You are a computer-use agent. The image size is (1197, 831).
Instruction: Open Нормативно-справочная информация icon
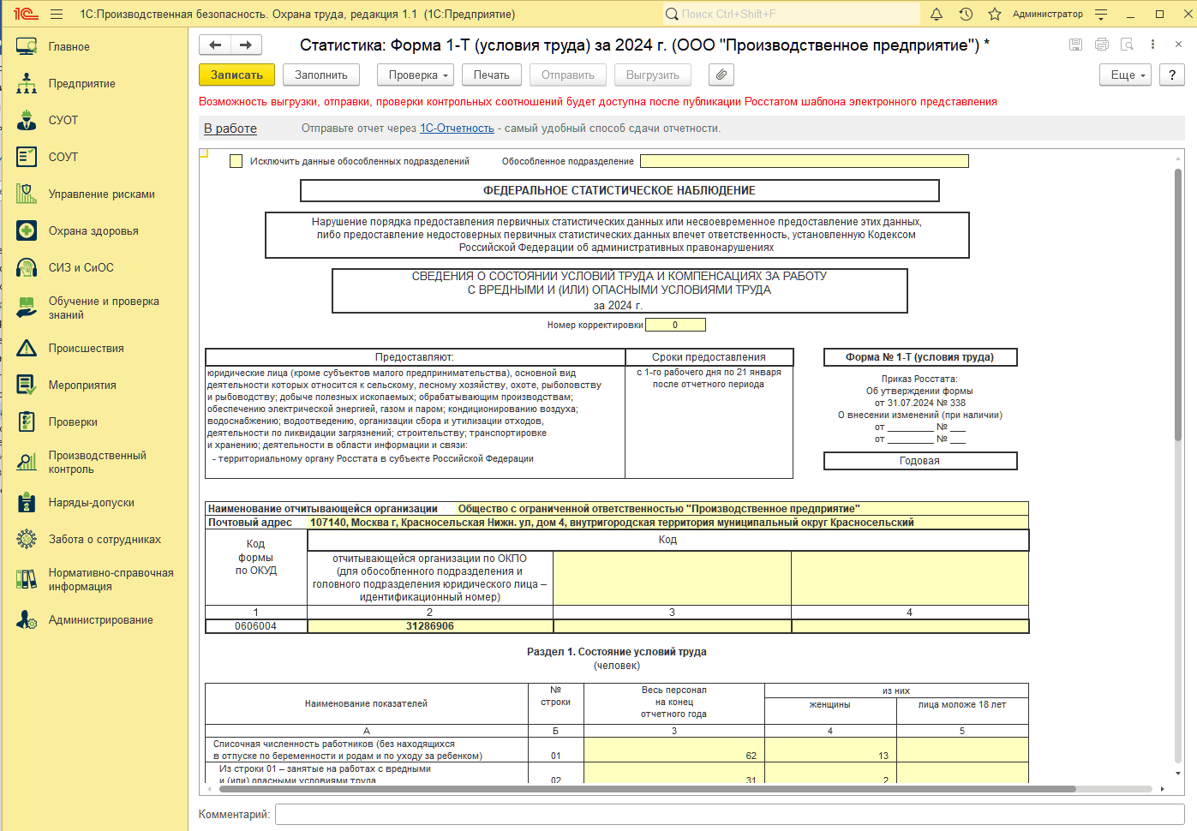[x=27, y=580]
